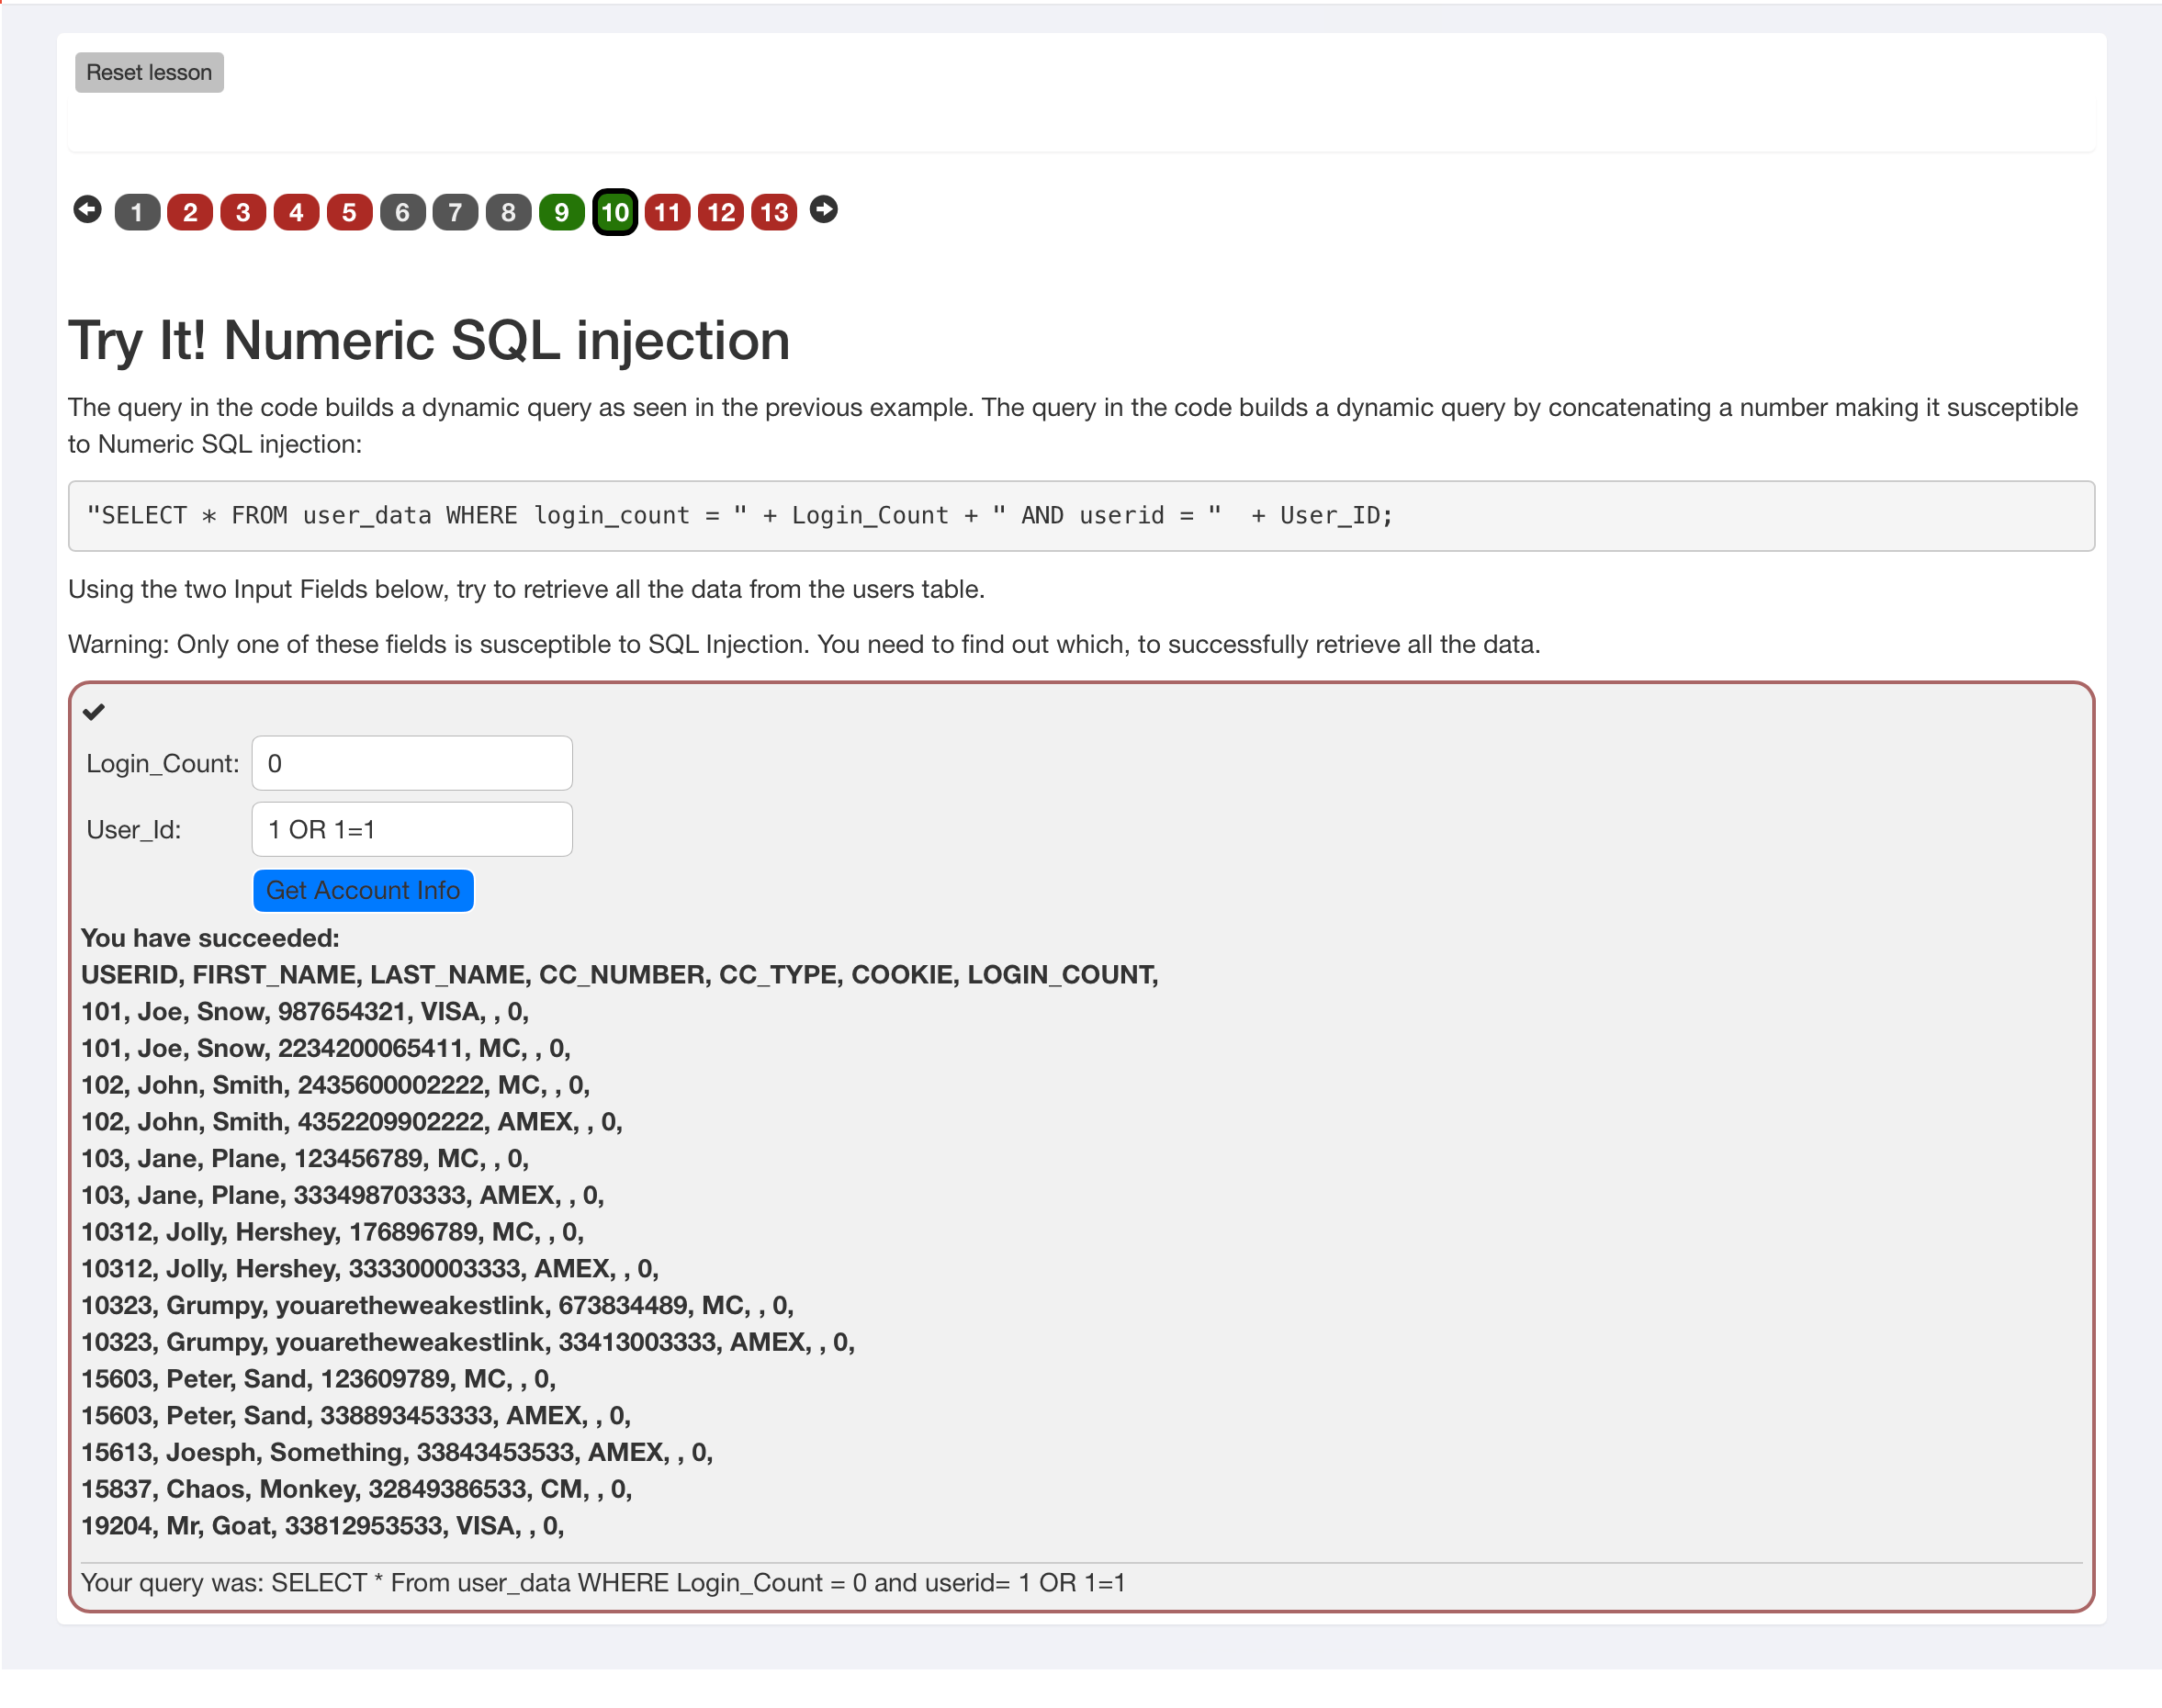
Task: Select John Smith AMEX row 4352209902222
Action: tap(352, 1122)
